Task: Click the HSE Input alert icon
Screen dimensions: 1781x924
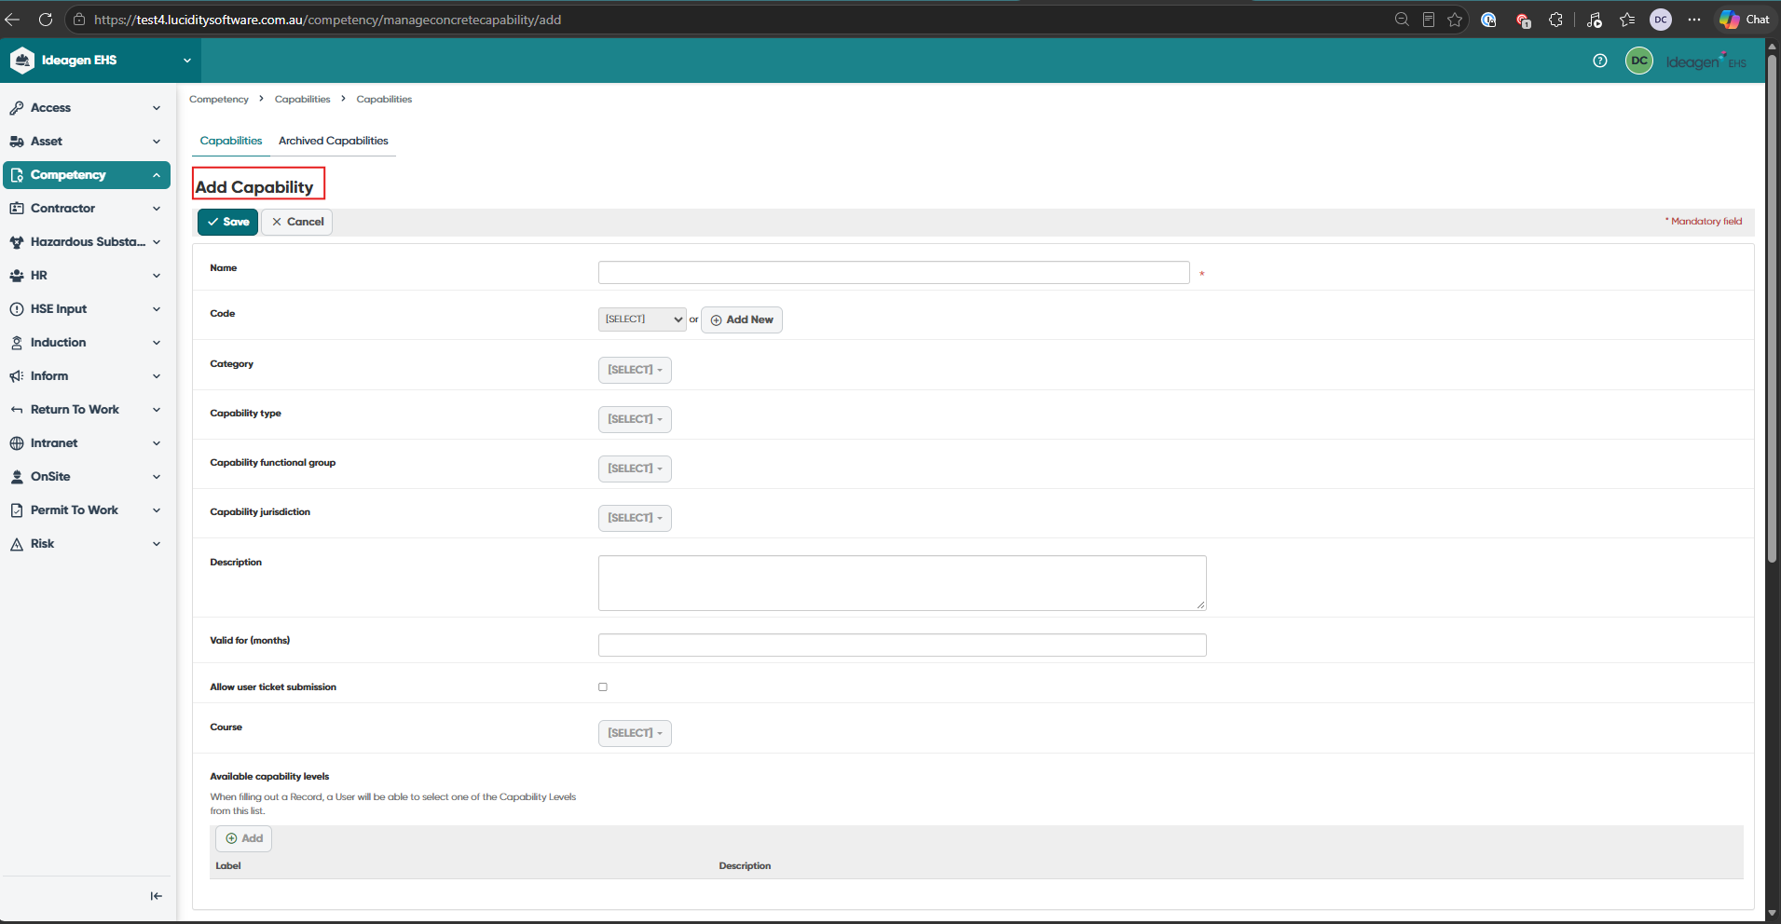Action: click(17, 309)
